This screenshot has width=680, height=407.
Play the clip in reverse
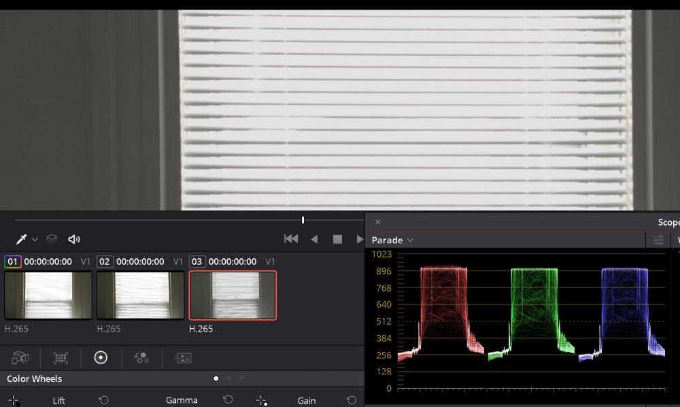coord(314,239)
